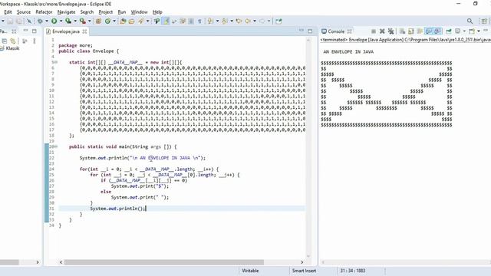Screen dimensions: 491x276
Task: Click the Back navigation arrow icon
Action: pyautogui.click(x=248, y=21)
